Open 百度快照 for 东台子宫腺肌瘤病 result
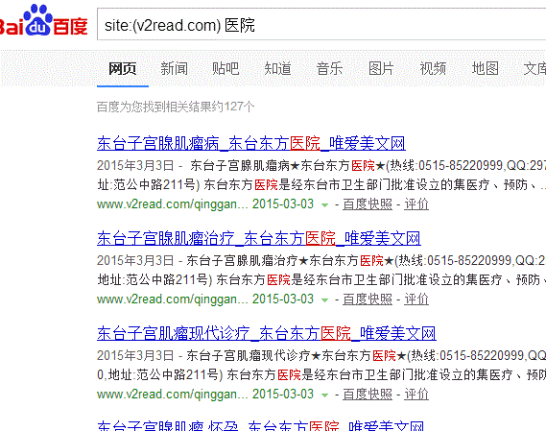The width and height of the screenshot is (546, 431). point(368,204)
